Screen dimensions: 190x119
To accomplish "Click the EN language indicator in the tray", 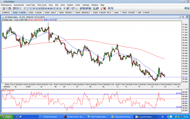I will point(163,117).
